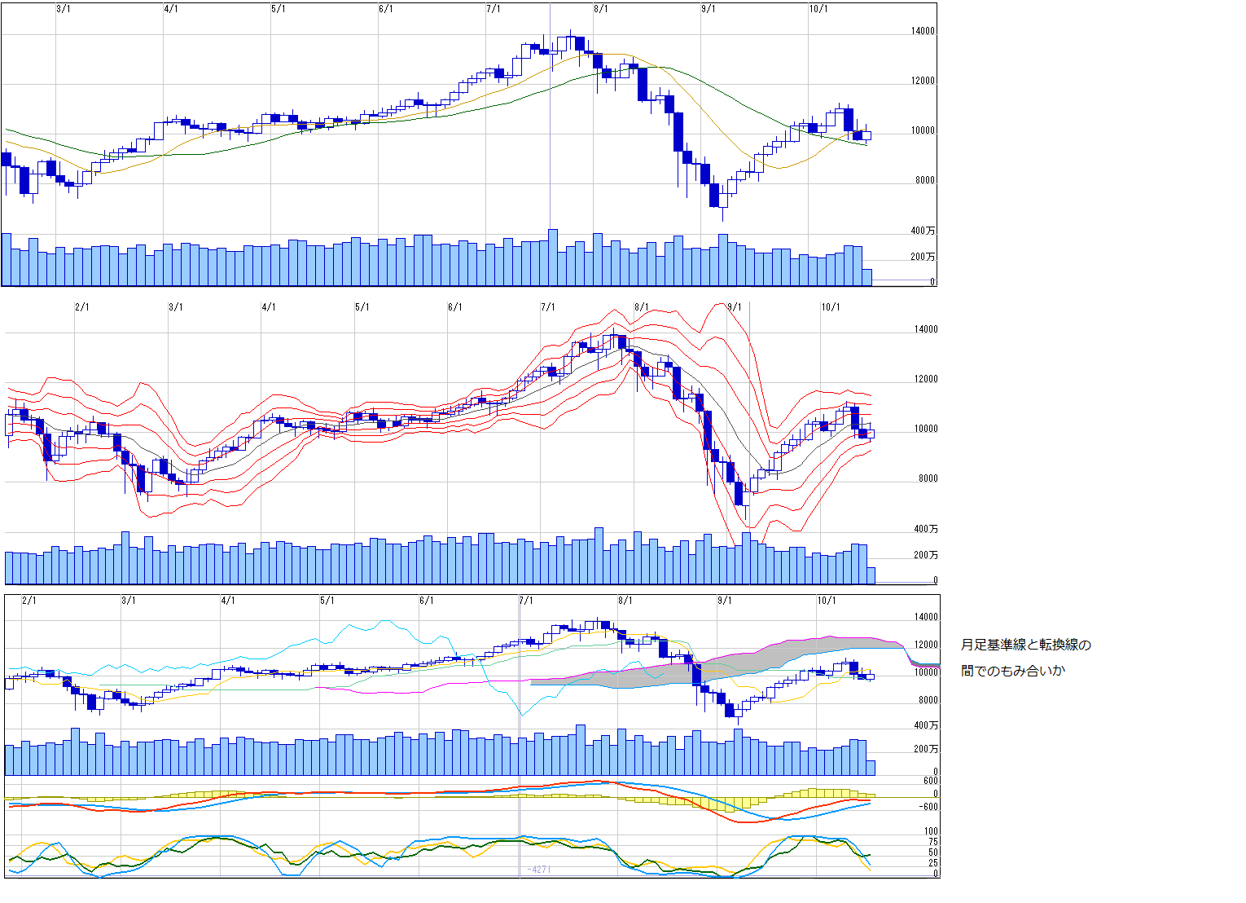Click the last volume bar in middle chart
1246x903 pixels.
871,575
